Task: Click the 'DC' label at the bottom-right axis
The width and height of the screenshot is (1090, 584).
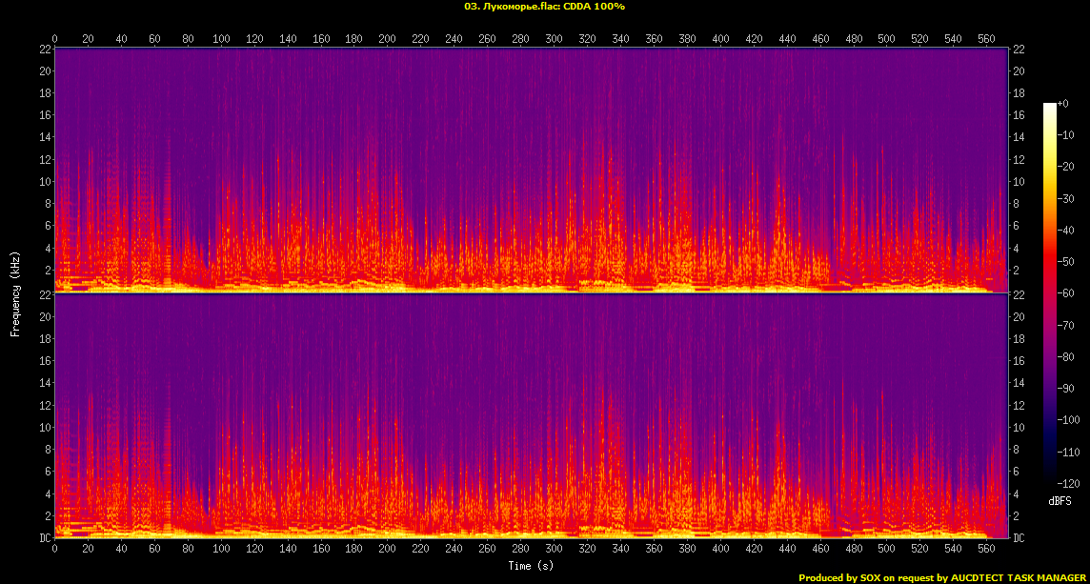Action: (1019, 538)
